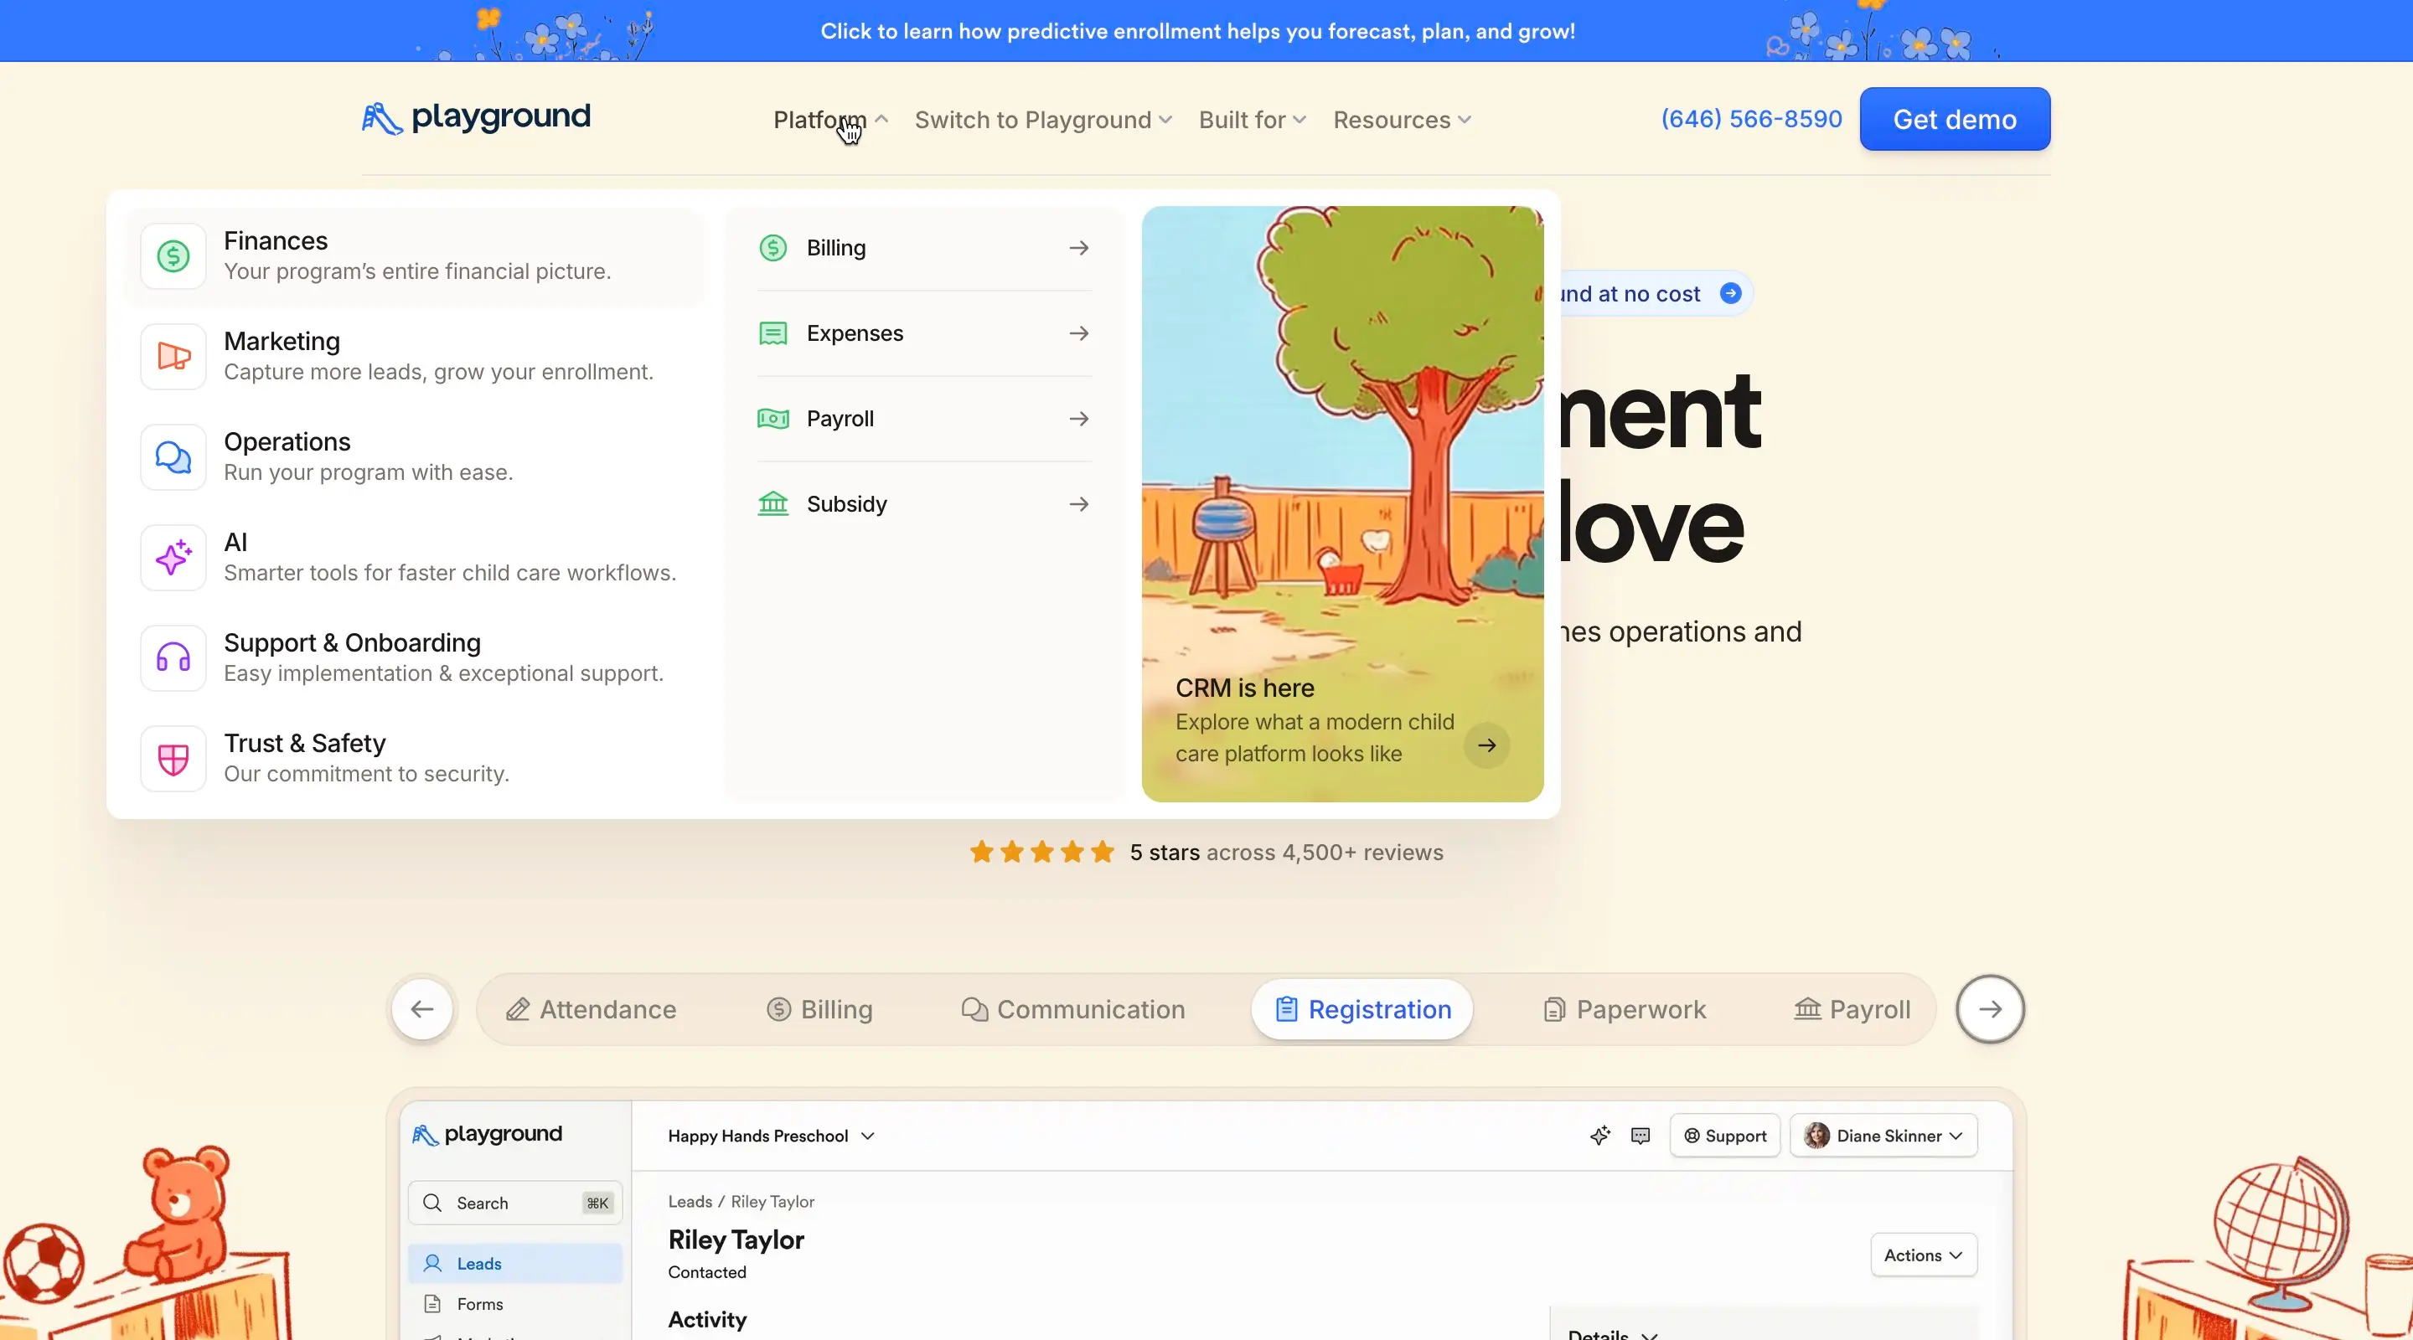Click the search magnifier icon in sidebar
Viewport: 2413px width, 1340px height.
pos(431,1203)
